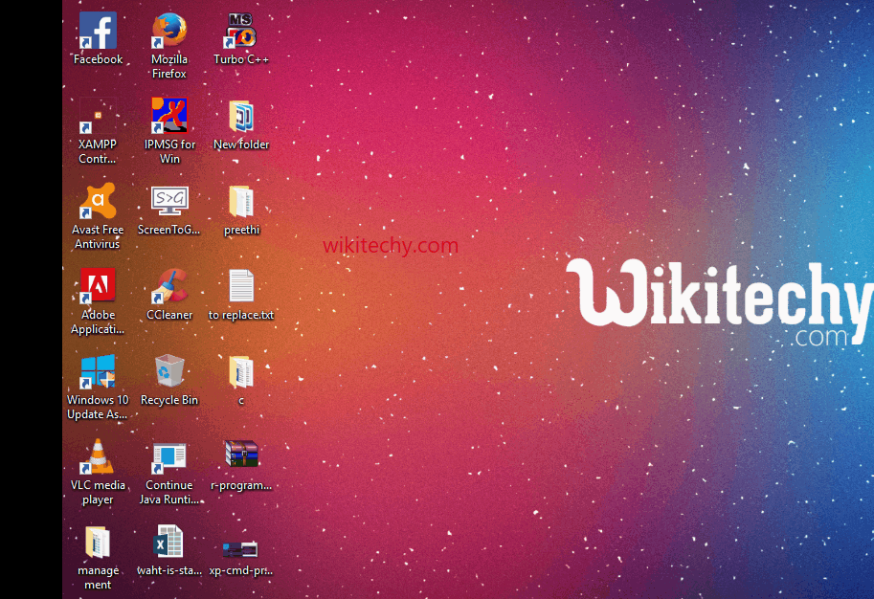Select the VLC media player shortcut

98,457
